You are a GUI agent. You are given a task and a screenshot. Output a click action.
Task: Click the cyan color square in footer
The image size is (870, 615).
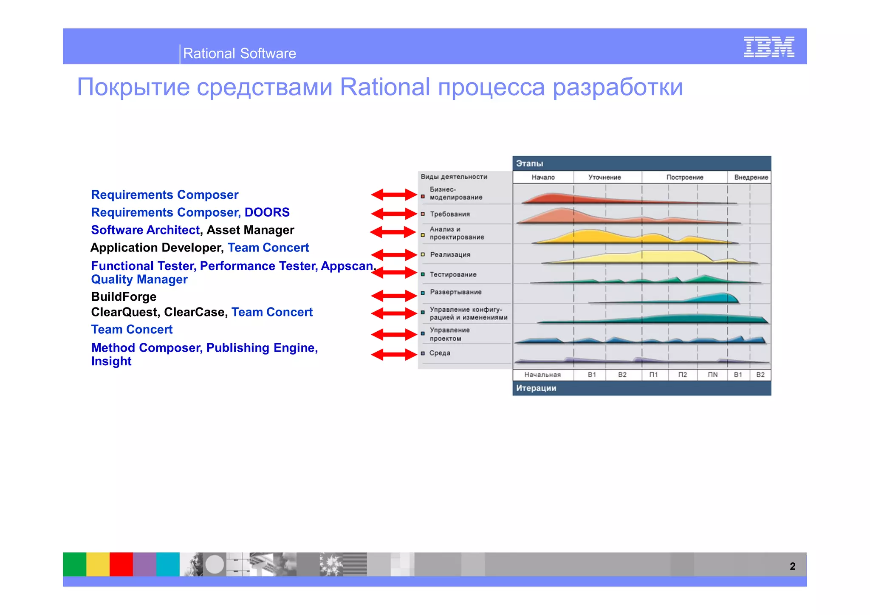tap(168, 564)
